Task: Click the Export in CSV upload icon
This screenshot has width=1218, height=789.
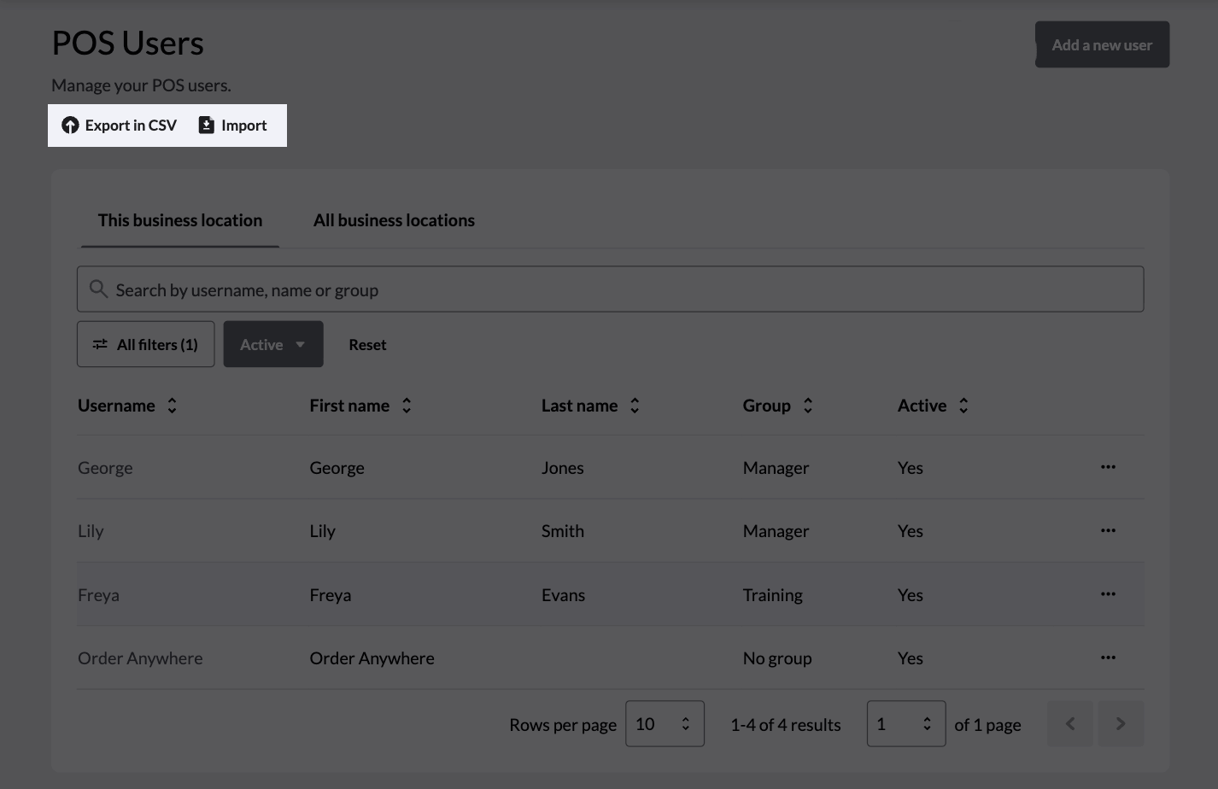Action: click(x=70, y=126)
